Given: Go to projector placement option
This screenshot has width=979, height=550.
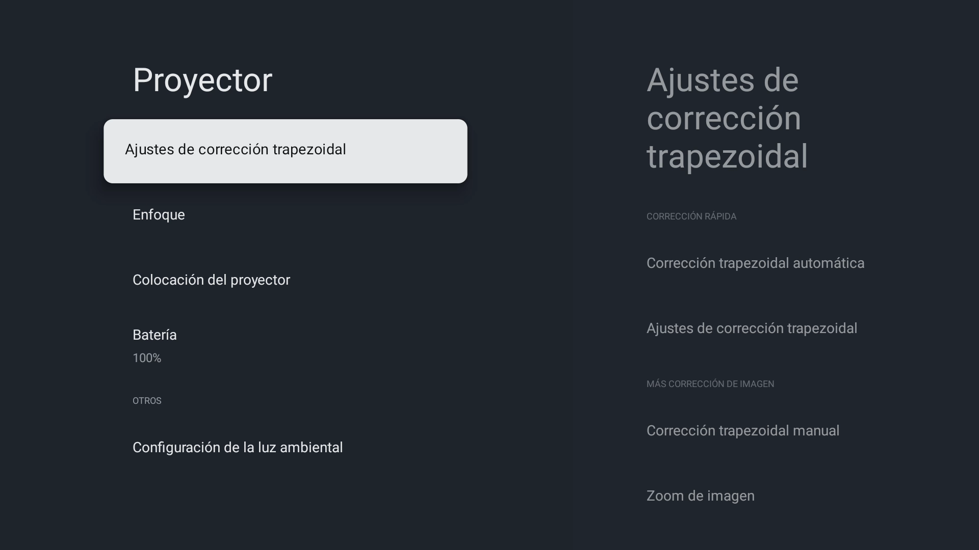Looking at the screenshot, I should pyautogui.click(x=211, y=280).
